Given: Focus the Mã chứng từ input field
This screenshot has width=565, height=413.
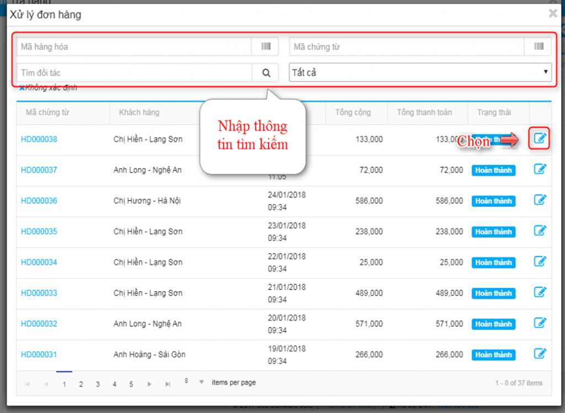Looking at the screenshot, I should [407, 46].
